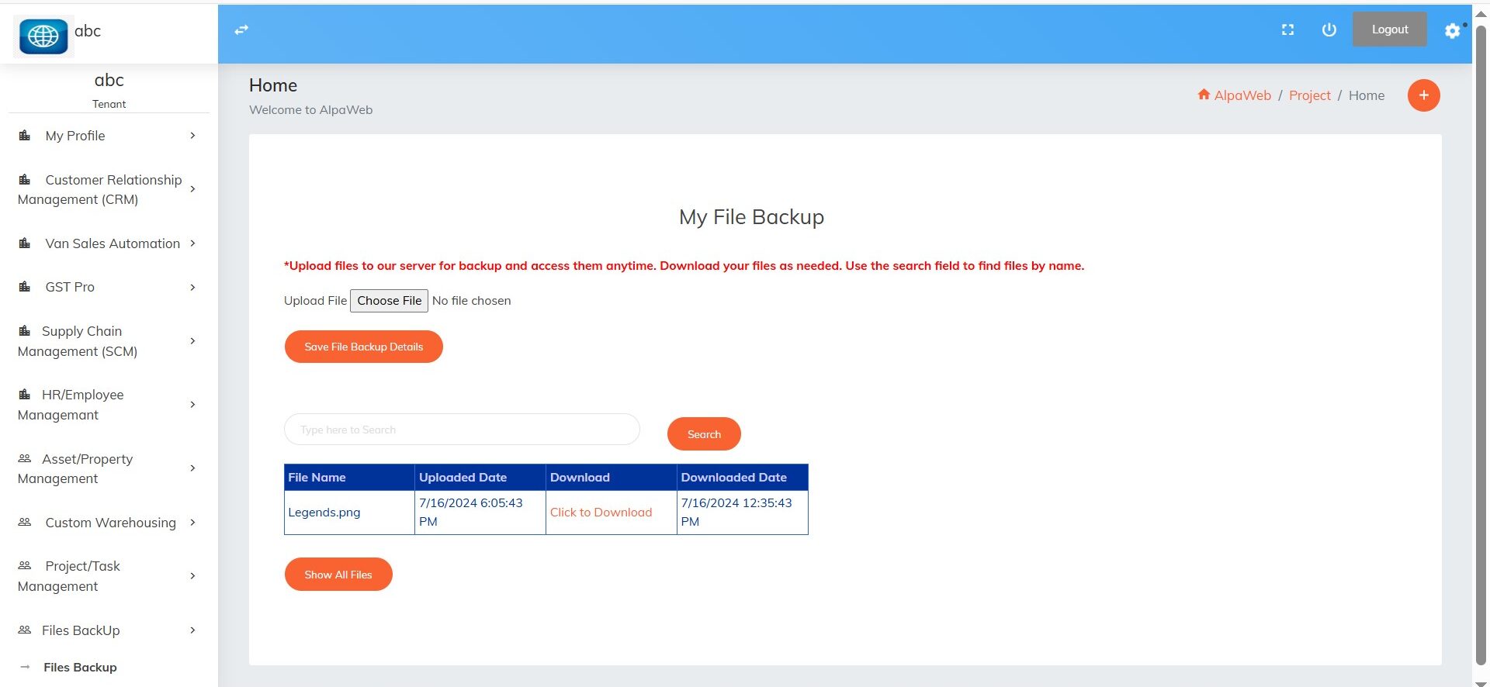Expand the GST Pro menu chevron
1490x687 pixels.
pos(192,288)
